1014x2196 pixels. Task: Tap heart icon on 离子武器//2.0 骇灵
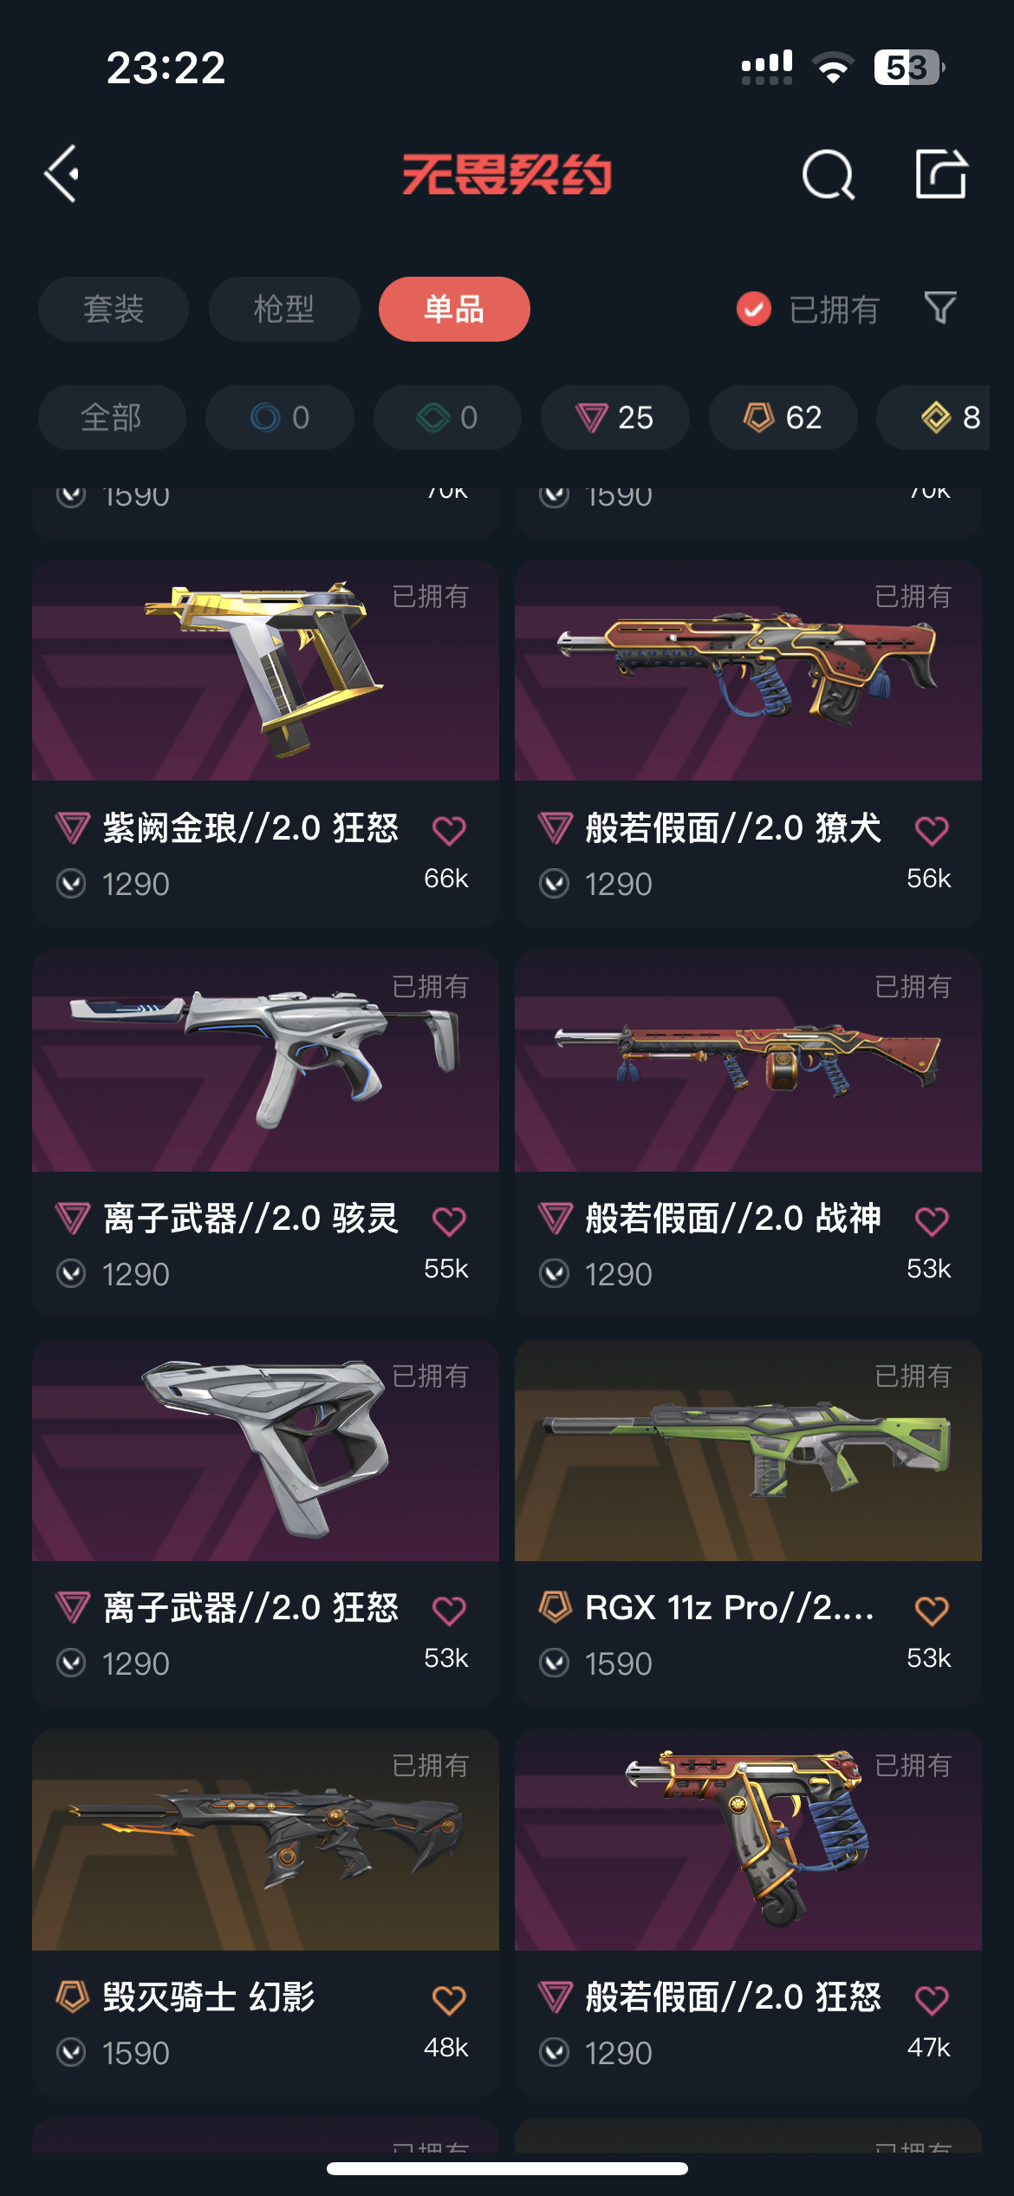[449, 1221]
